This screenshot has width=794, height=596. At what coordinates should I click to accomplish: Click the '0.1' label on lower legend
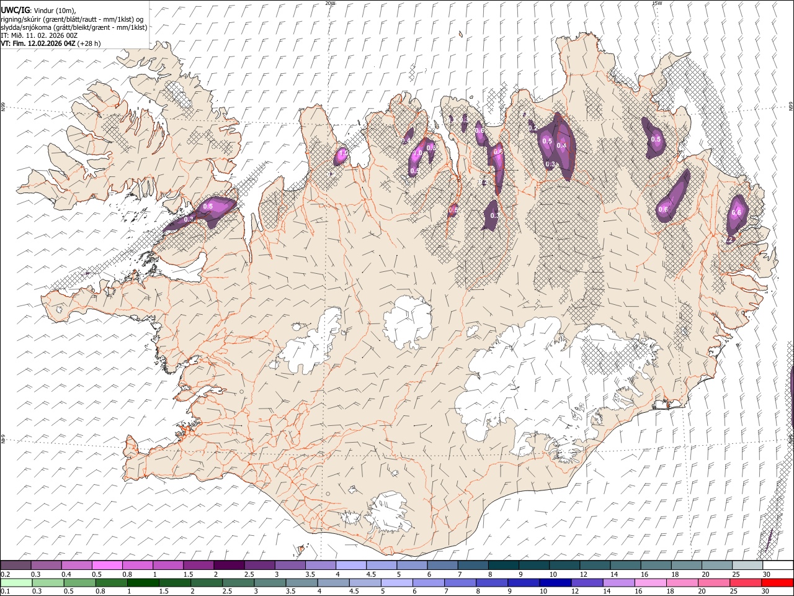point(5,591)
